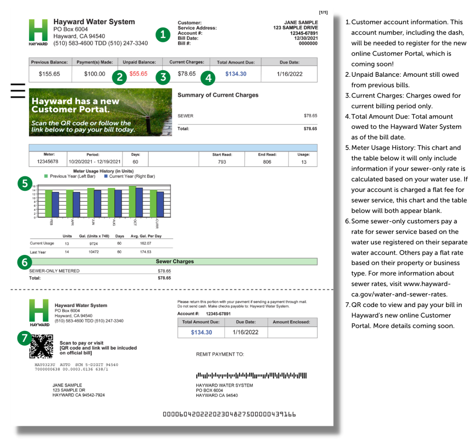Click the 1/16/2022 due date in top table
This screenshot has width=470, height=441.
click(x=289, y=74)
